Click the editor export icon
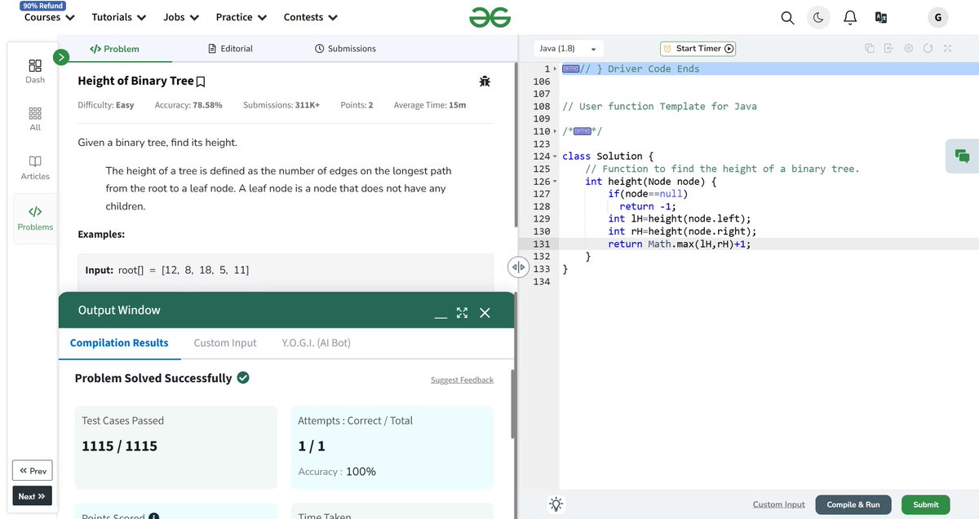This screenshot has height=519, width=979. [x=888, y=48]
